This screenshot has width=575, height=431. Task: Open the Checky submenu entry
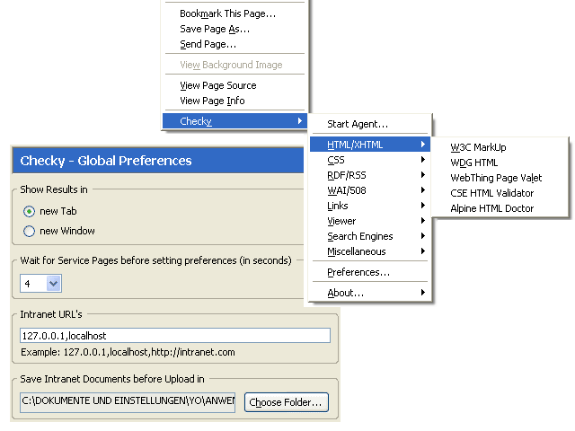coord(235,121)
